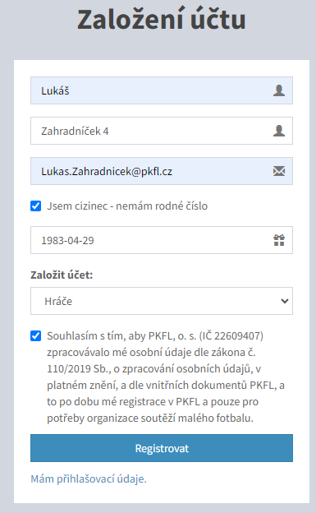This screenshot has height=513, width=316.
Task: Click the '110/2019 Sb.' law reference text
Action: [79, 368]
